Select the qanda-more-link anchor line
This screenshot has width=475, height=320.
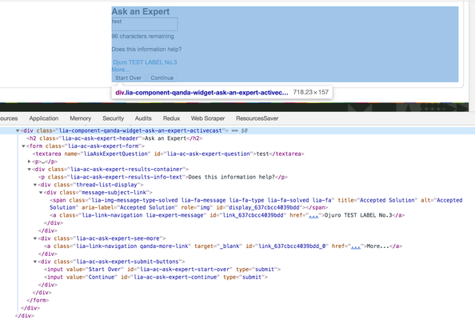[x=223, y=246]
